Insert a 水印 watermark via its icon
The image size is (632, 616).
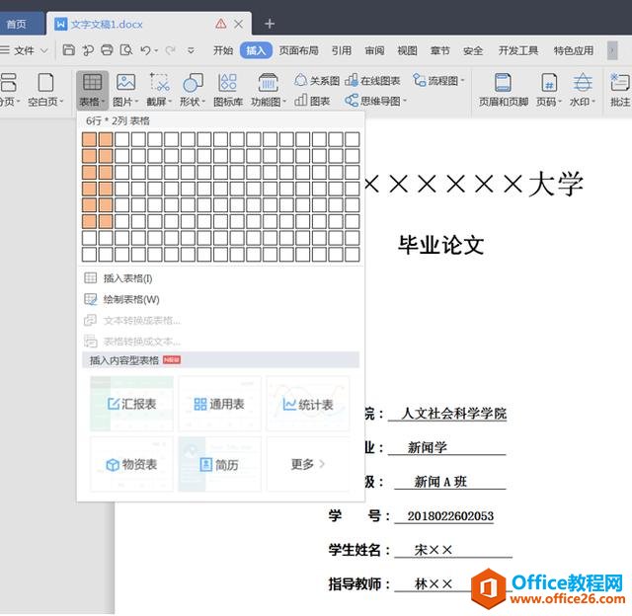pos(583,83)
